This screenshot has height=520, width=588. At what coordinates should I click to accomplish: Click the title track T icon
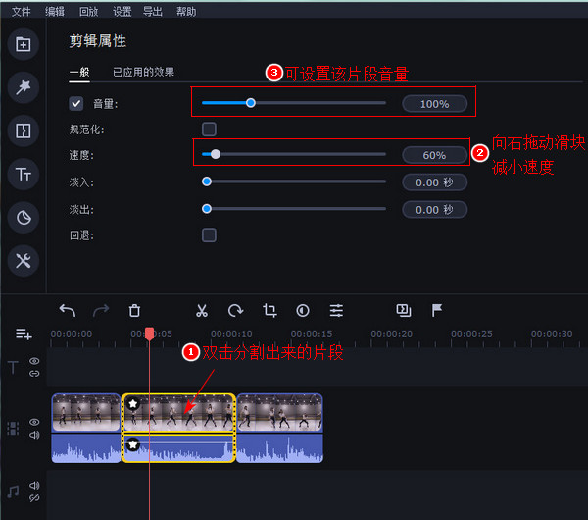[13, 367]
